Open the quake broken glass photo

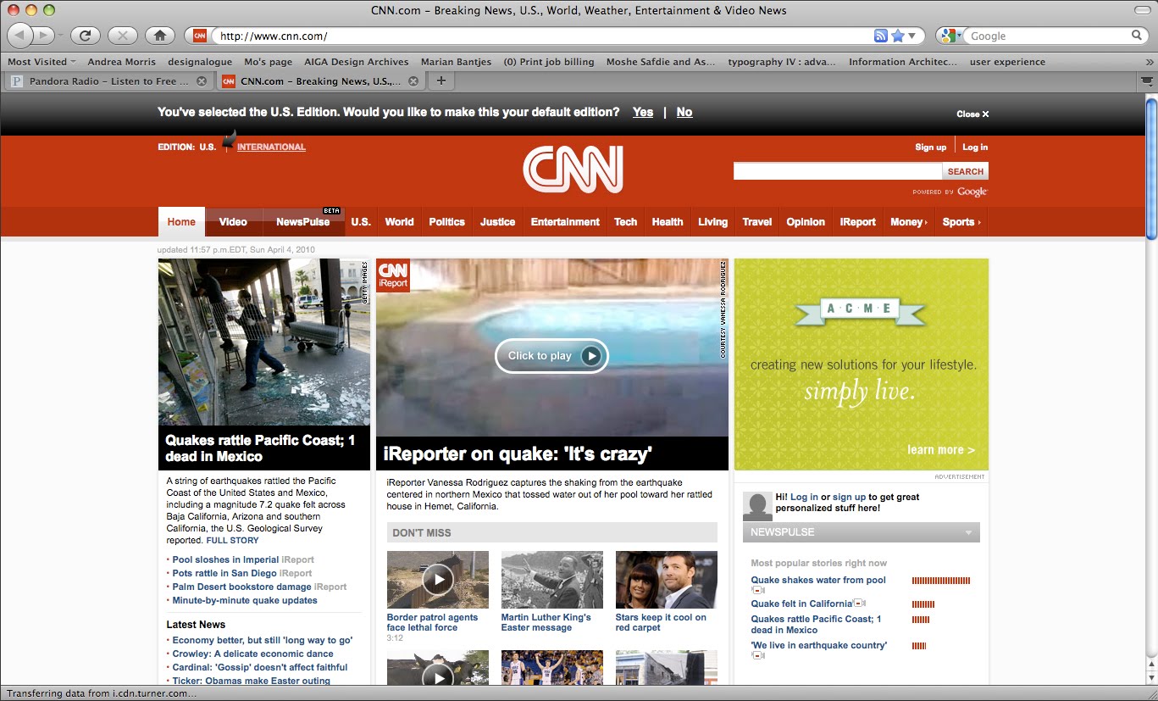tap(264, 342)
